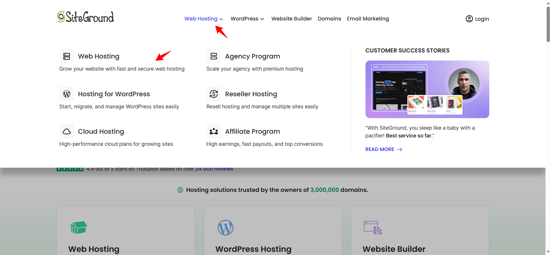The width and height of the screenshot is (551, 255).
Task: Click the READ MORE link
Action: pyautogui.click(x=384, y=149)
